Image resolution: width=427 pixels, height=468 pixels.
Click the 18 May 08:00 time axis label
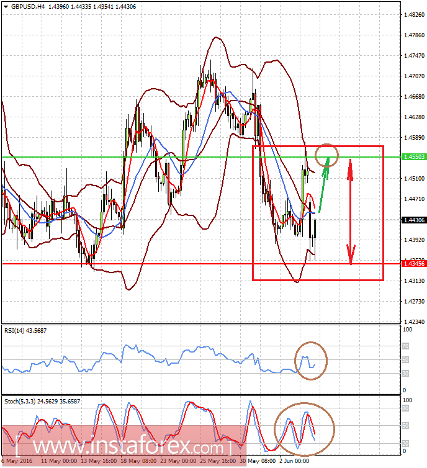tap(138, 461)
